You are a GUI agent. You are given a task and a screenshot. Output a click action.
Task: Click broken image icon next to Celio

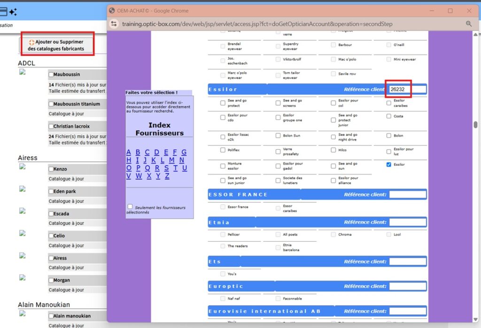click(23, 233)
